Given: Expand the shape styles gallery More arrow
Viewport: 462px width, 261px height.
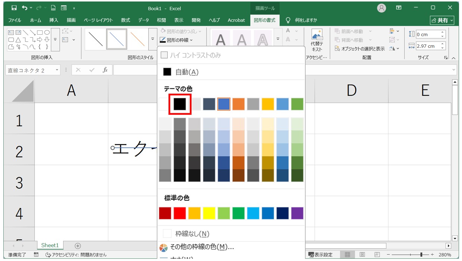Looking at the screenshot, I should [152, 39].
